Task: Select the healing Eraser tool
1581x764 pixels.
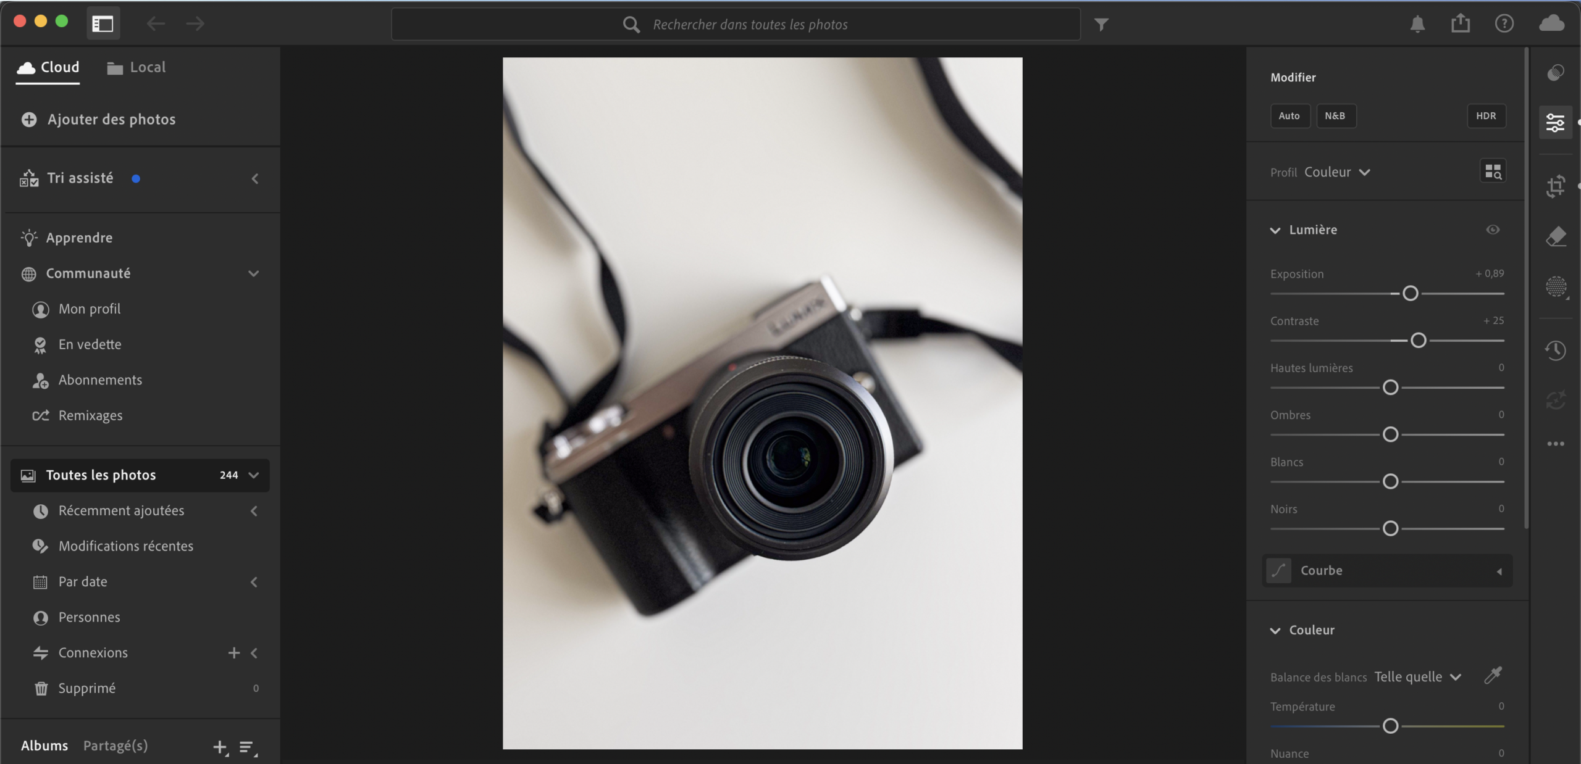Action: pos(1556,236)
